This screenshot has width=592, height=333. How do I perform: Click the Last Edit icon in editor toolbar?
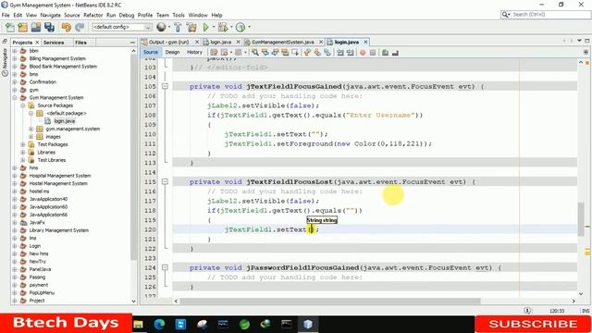(214, 53)
